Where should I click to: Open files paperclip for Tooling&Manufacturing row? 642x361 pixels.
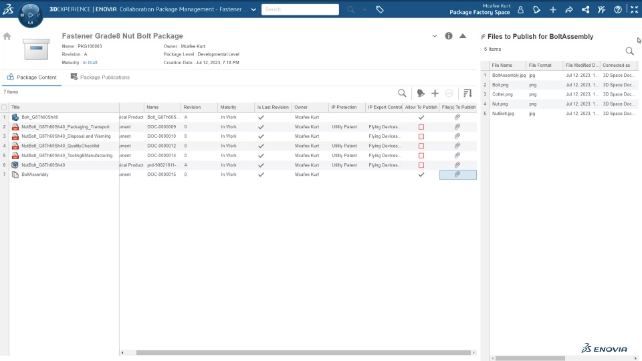click(x=457, y=155)
